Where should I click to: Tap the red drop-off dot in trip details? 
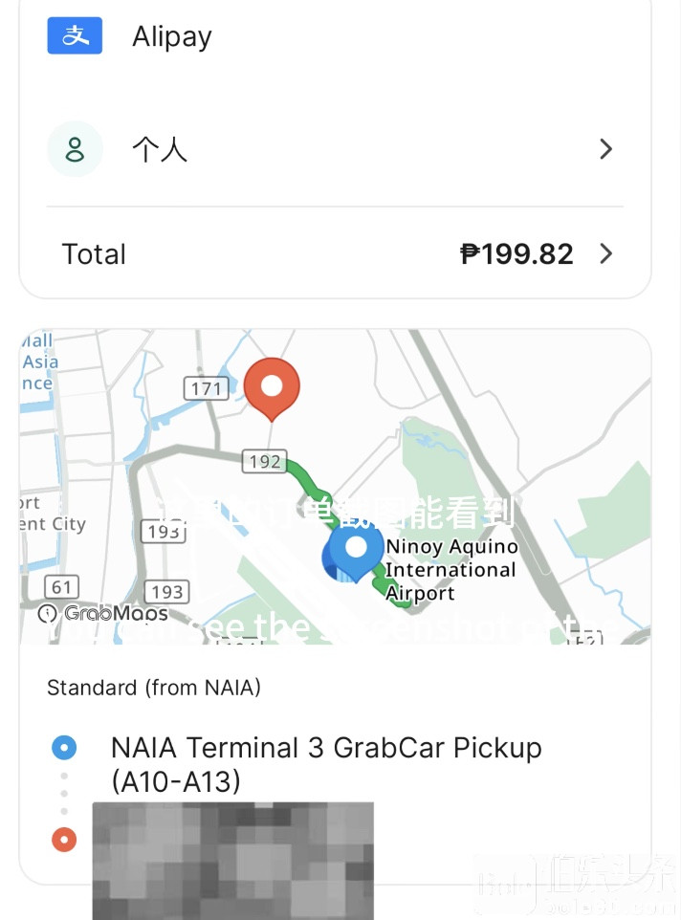64,840
